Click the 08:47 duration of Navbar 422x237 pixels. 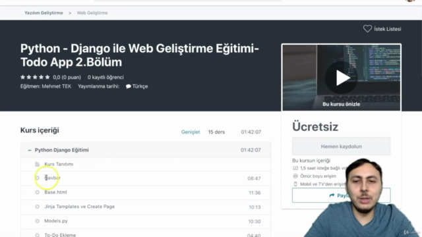pos(254,178)
